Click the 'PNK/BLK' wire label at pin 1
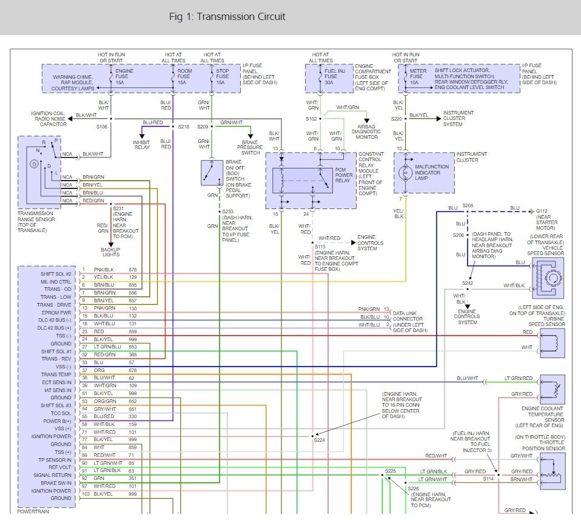The width and height of the screenshot is (581, 526). pos(104,270)
